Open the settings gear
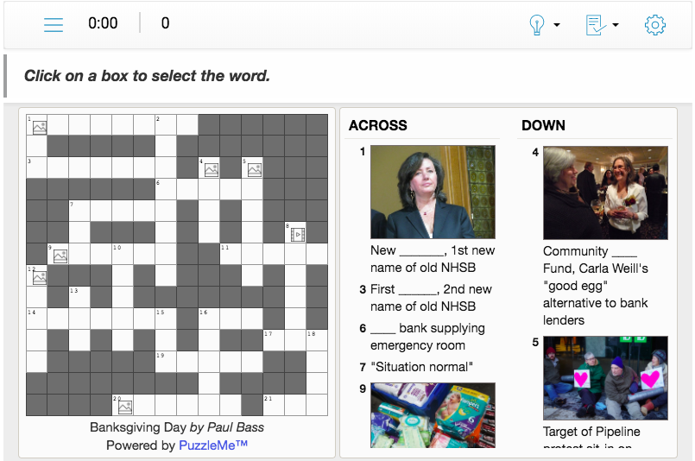Screen dimensions: 695x461 point(655,25)
